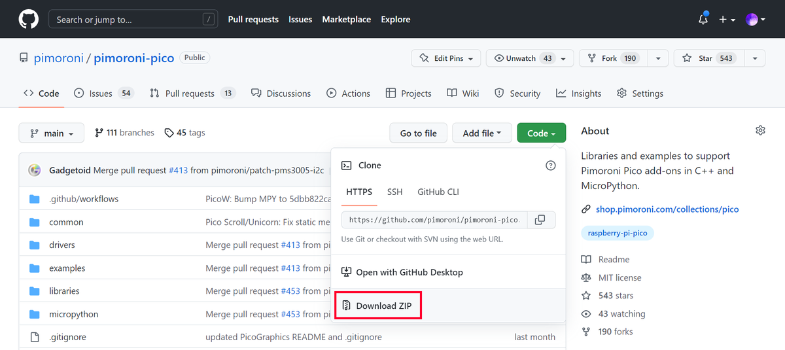785x350 pixels.
Task: Click Download ZIP
Action: [378, 306]
